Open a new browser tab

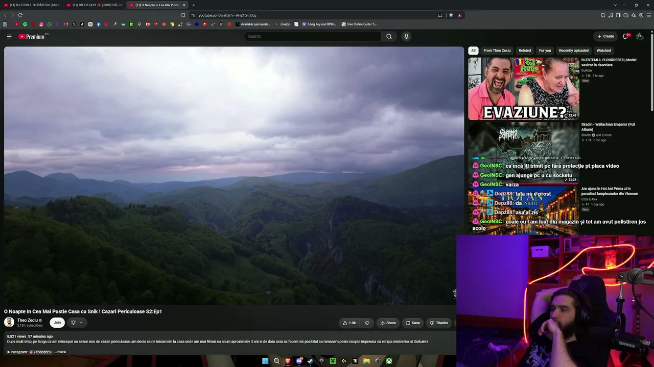point(194,5)
